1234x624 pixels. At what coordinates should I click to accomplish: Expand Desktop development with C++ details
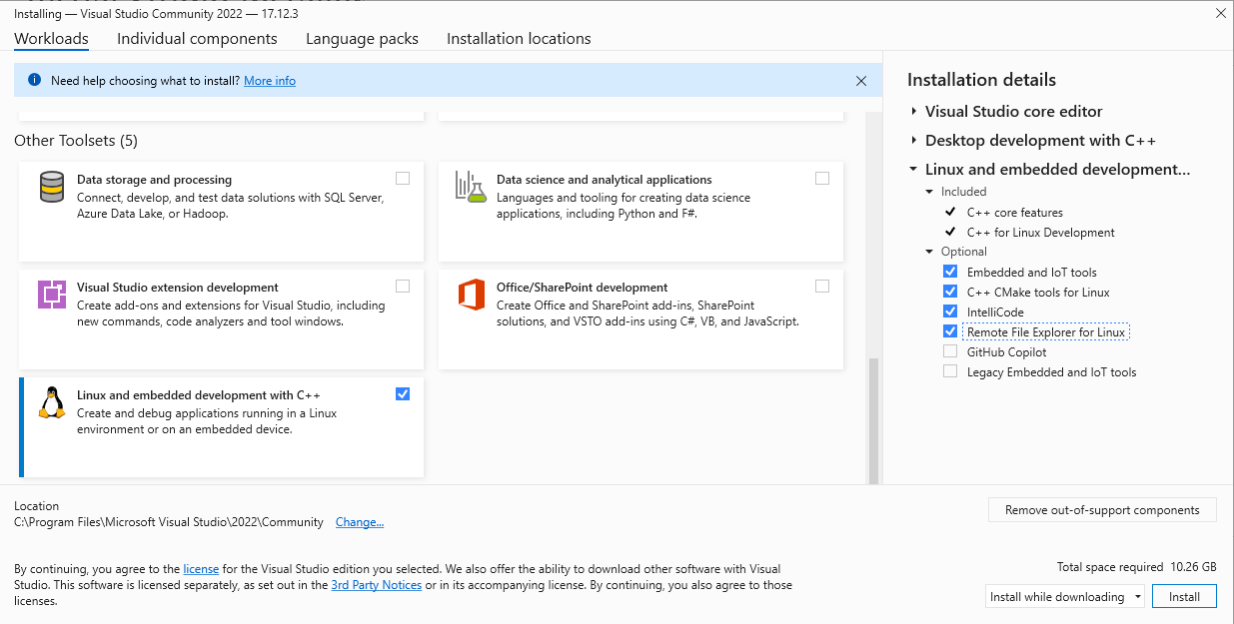[913, 141]
